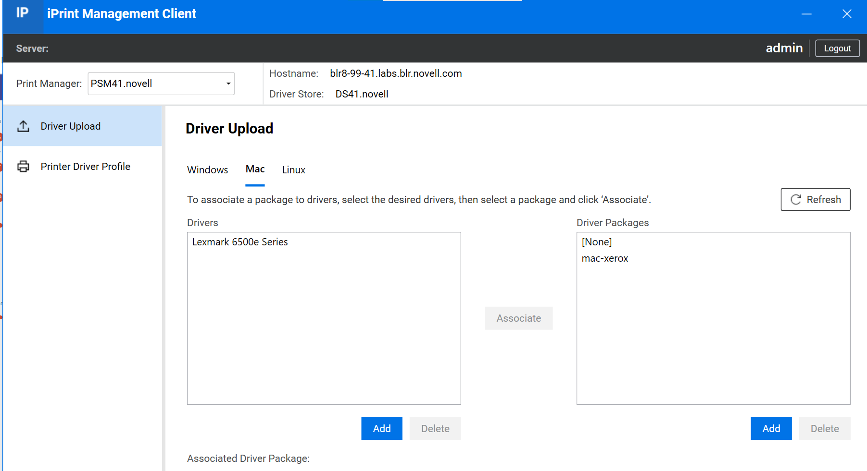Select the mac-xerox driver package
The width and height of the screenshot is (867, 471).
(605, 258)
